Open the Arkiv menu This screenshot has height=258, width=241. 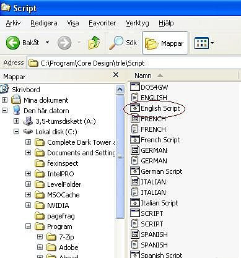(x=13, y=23)
